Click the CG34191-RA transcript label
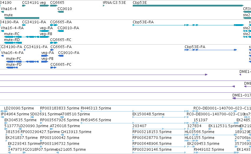 click(34, 22)
